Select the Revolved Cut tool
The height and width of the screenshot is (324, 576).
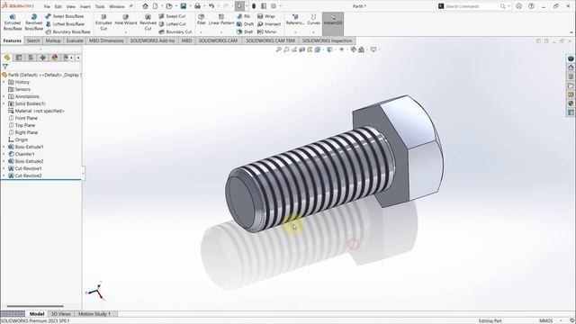(x=148, y=22)
